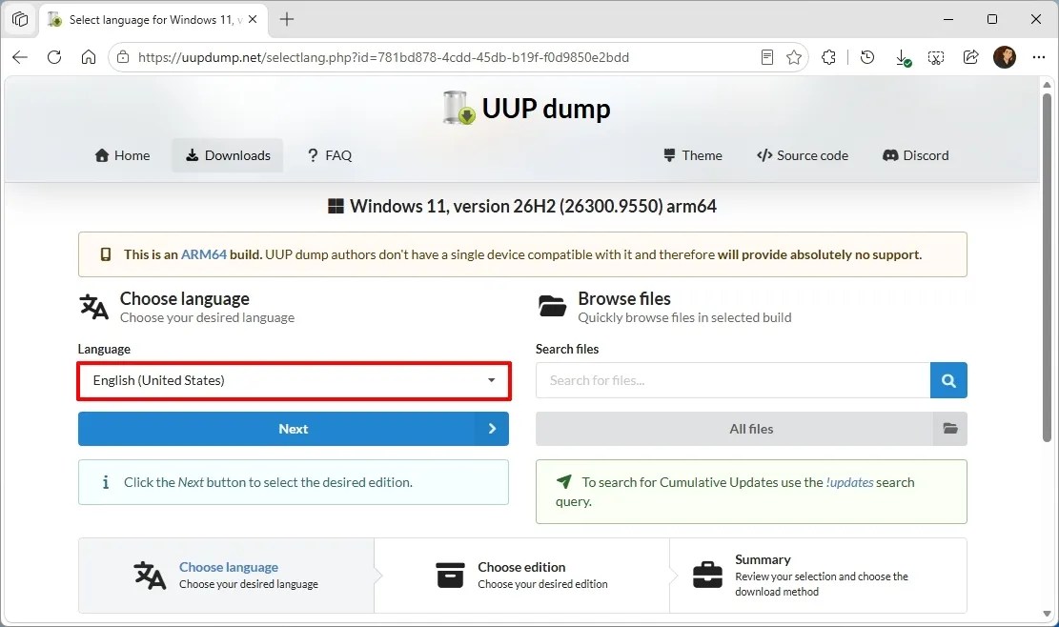The image size is (1059, 627).
Task: Click the uupdump.net address bar URL
Action: [x=383, y=57]
